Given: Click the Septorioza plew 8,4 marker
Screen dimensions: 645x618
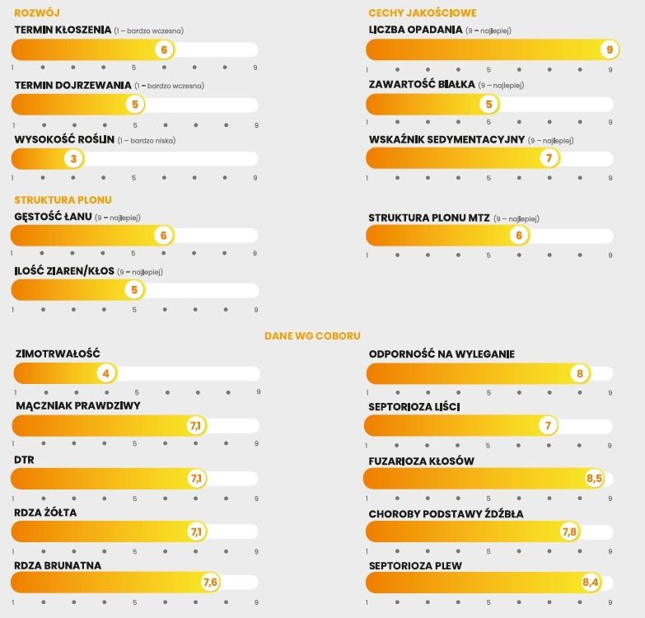Looking at the screenshot, I should (591, 583).
